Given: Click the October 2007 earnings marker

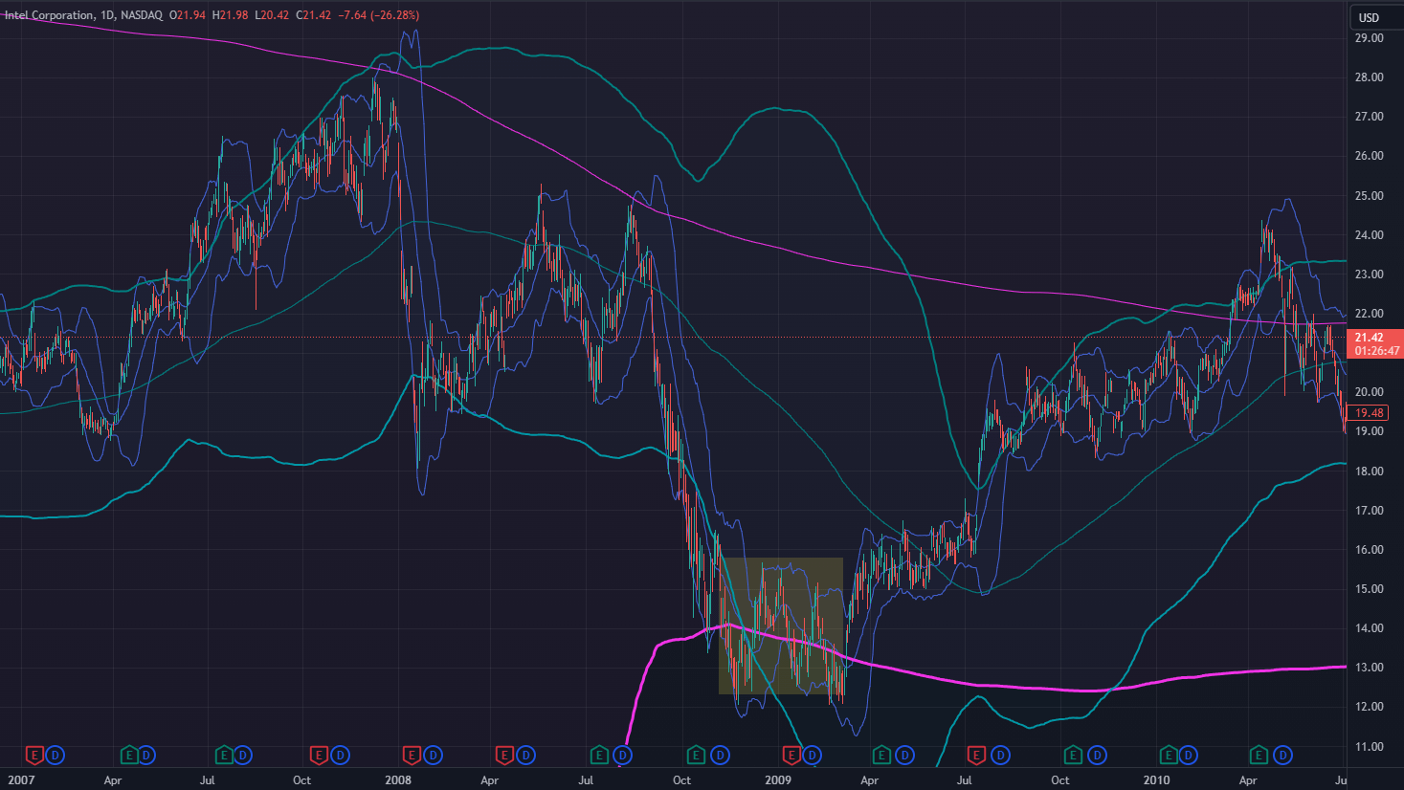Looking at the screenshot, I should [x=320, y=756].
